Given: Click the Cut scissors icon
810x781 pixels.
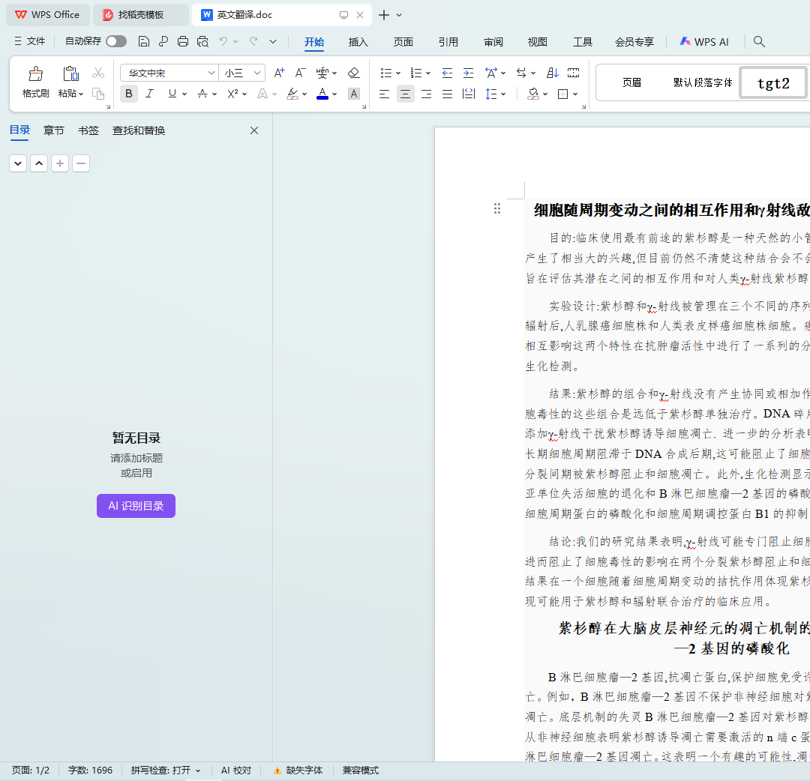Looking at the screenshot, I should [98, 73].
